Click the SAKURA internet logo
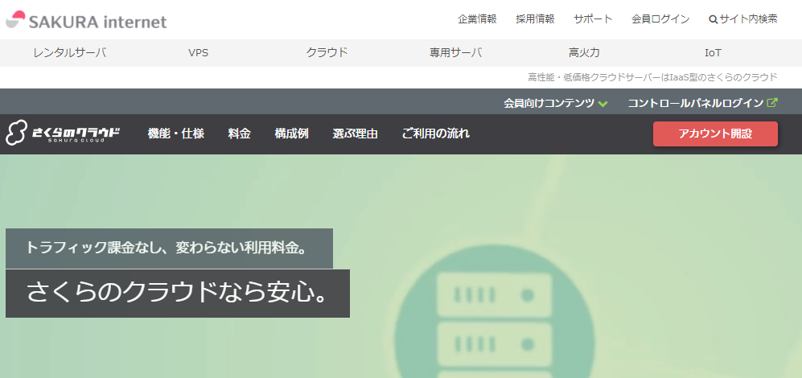Image resolution: width=802 pixels, height=378 pixels. (87, 21)
